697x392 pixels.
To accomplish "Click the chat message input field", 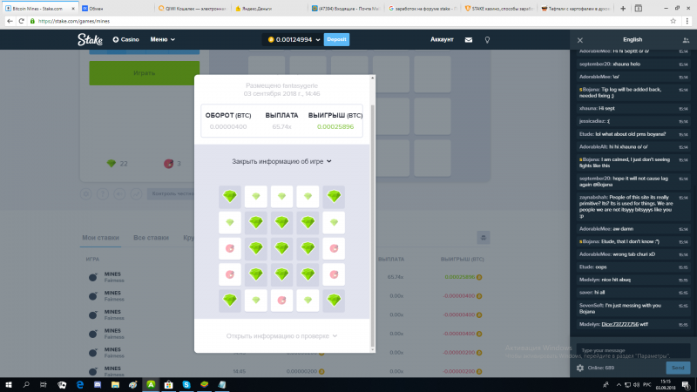I will tap(633, 350).
